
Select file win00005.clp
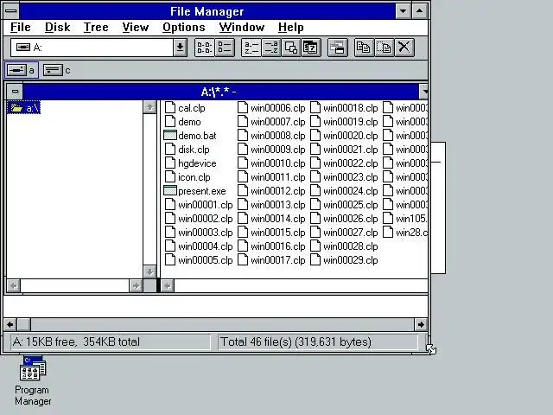(199, 260)
